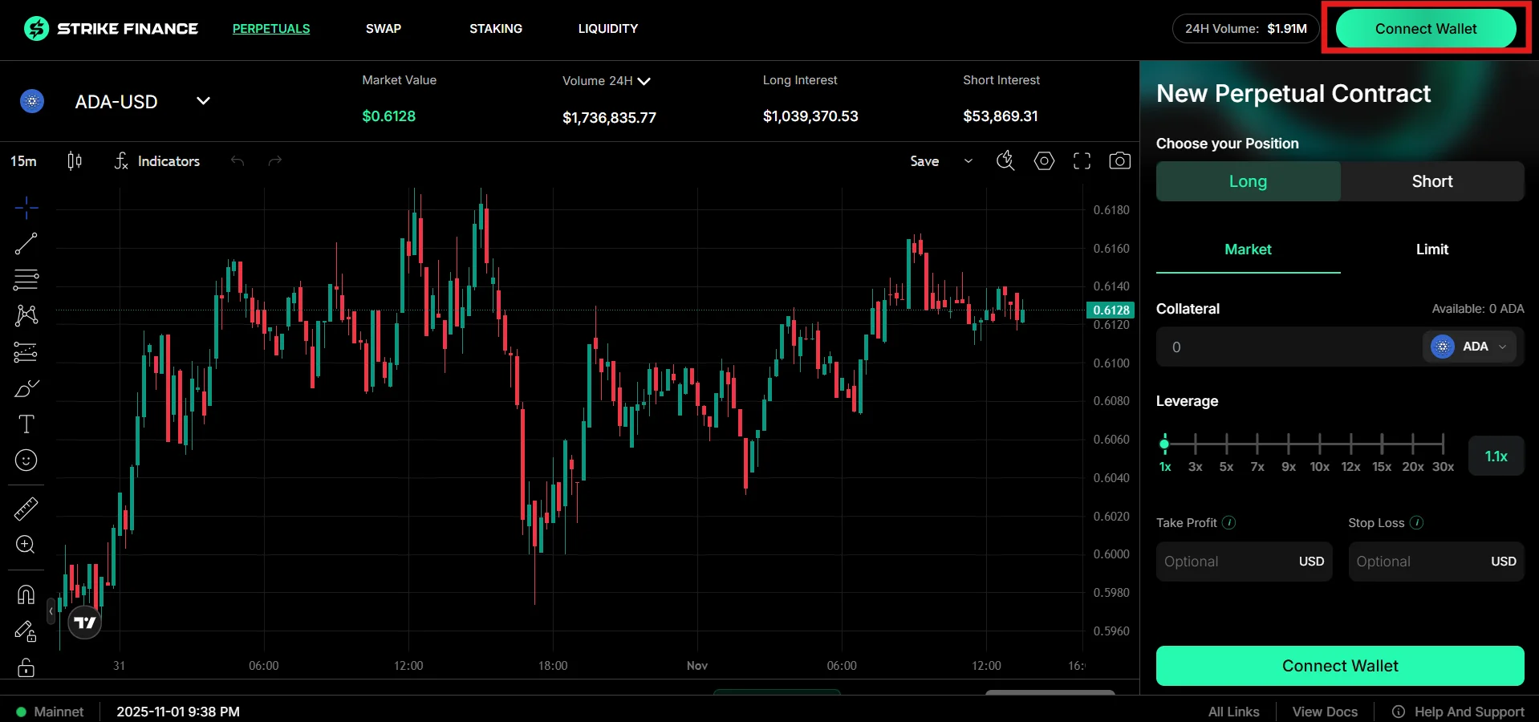Select the Long position option
Screen dimensions: 1539x722
(1248, 181)
